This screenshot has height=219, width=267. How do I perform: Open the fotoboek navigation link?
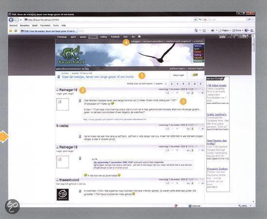[115, 37]
